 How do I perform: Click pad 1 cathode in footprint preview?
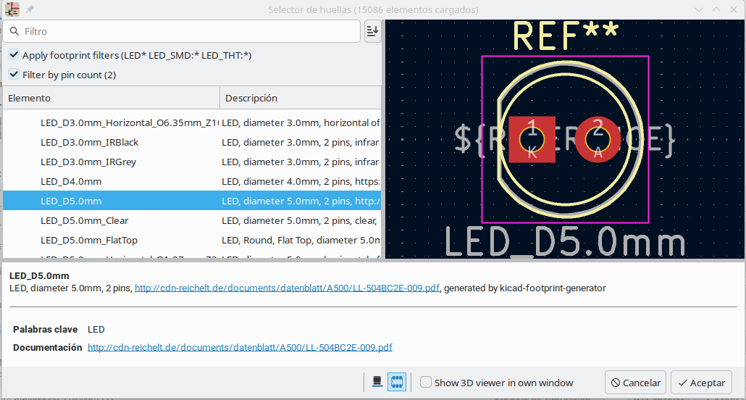(532, 139)
